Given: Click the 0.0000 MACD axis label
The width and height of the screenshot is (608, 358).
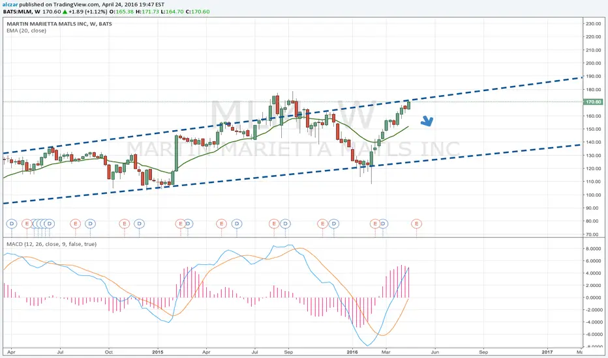Looking at the screenshot, I should click(x=593, y=297).
